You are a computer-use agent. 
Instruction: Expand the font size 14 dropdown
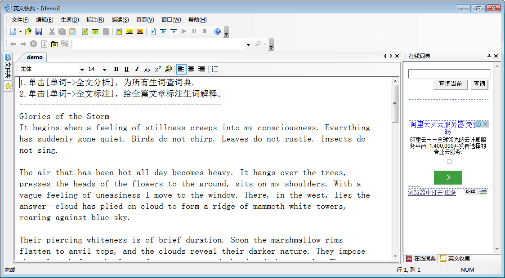coord(104,70)
